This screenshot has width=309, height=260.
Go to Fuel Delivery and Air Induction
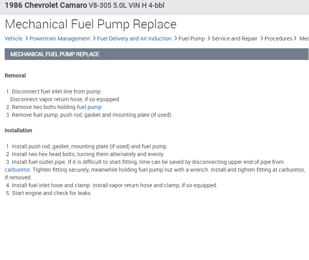pos(134,39)
